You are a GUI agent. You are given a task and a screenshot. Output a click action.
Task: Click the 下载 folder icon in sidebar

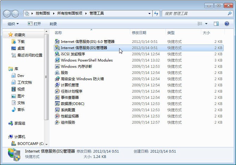[13, 42]
